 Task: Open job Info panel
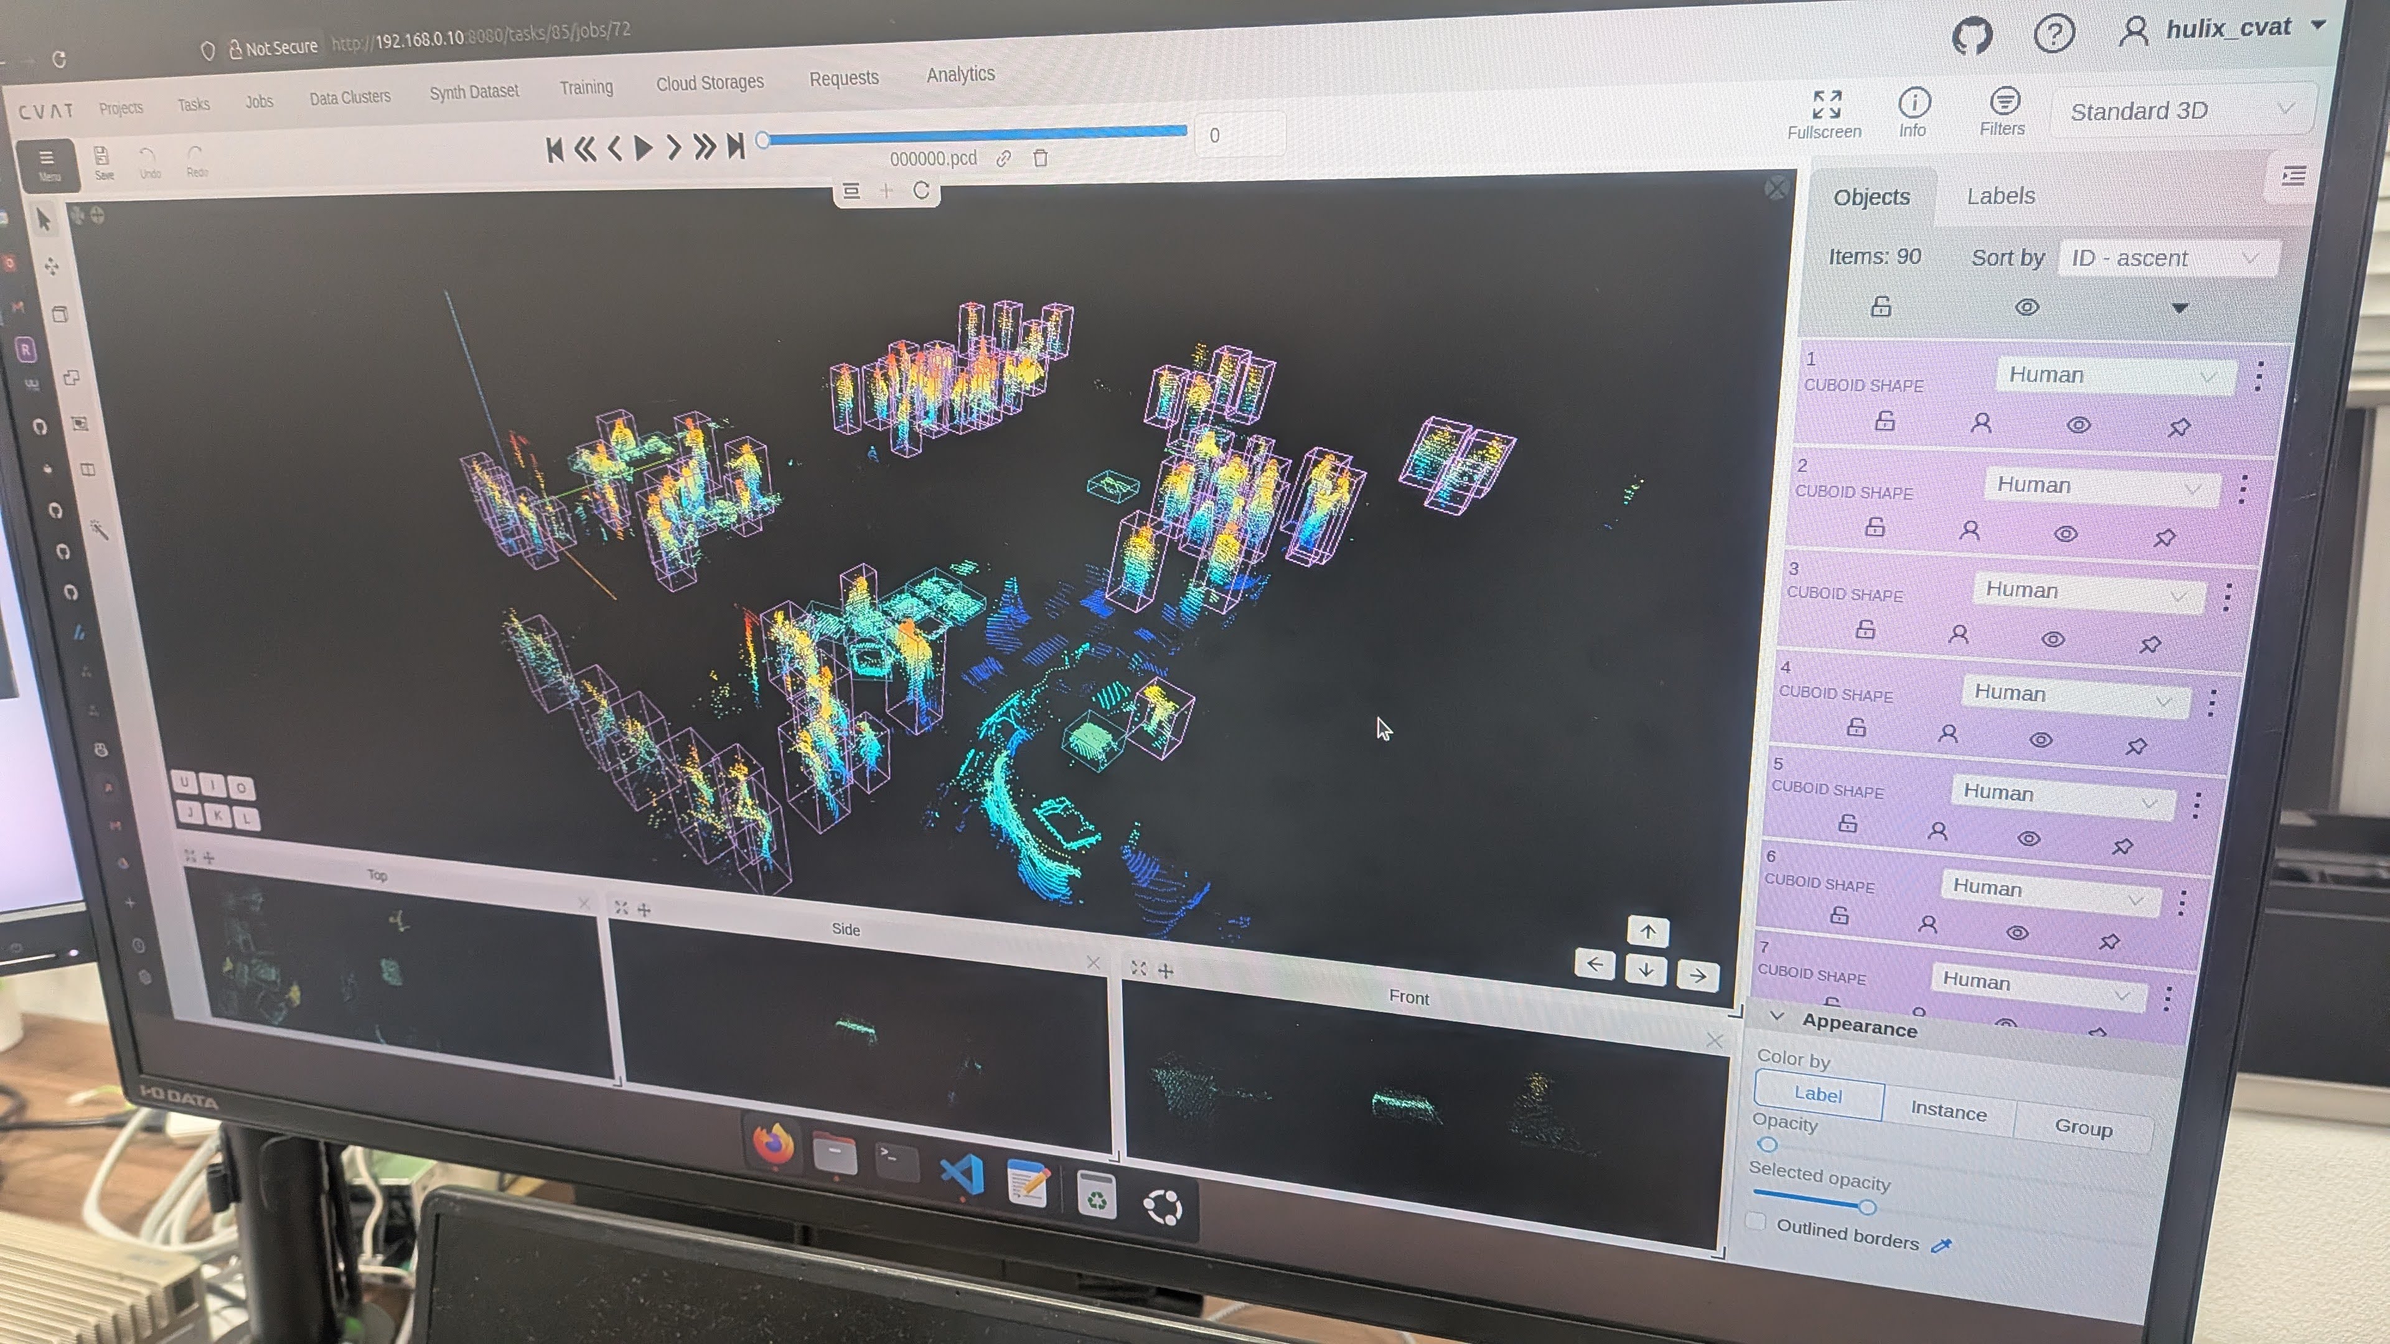[1913, 112]
